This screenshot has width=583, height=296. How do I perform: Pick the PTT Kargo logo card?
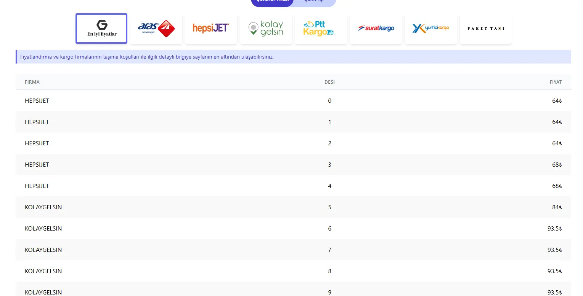[321, 29]
